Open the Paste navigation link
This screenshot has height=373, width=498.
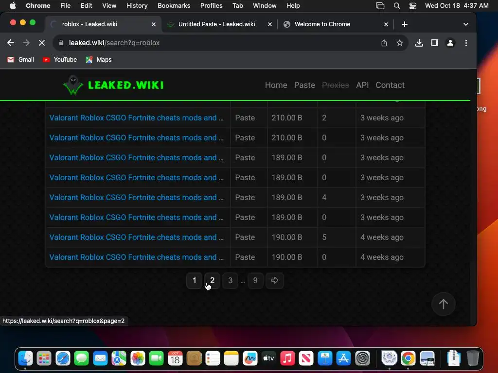(x=304, y=85)
